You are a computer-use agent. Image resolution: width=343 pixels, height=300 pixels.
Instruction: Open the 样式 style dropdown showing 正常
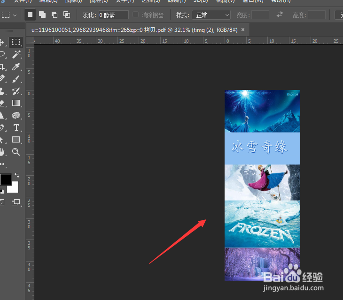211,15
